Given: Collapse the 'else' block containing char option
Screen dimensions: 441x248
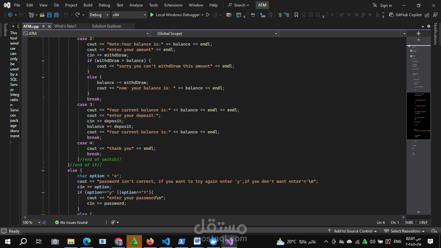Looking at the screenshot, I should pyautogui.click(x=43, y=170).
